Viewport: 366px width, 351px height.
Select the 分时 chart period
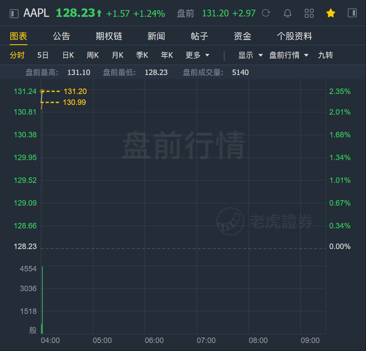[17, 55]
